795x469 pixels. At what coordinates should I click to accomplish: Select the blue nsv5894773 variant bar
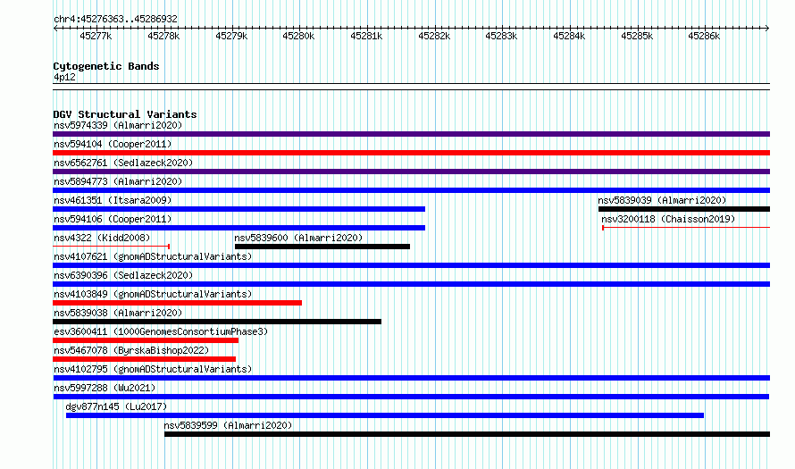click(411, 190)
